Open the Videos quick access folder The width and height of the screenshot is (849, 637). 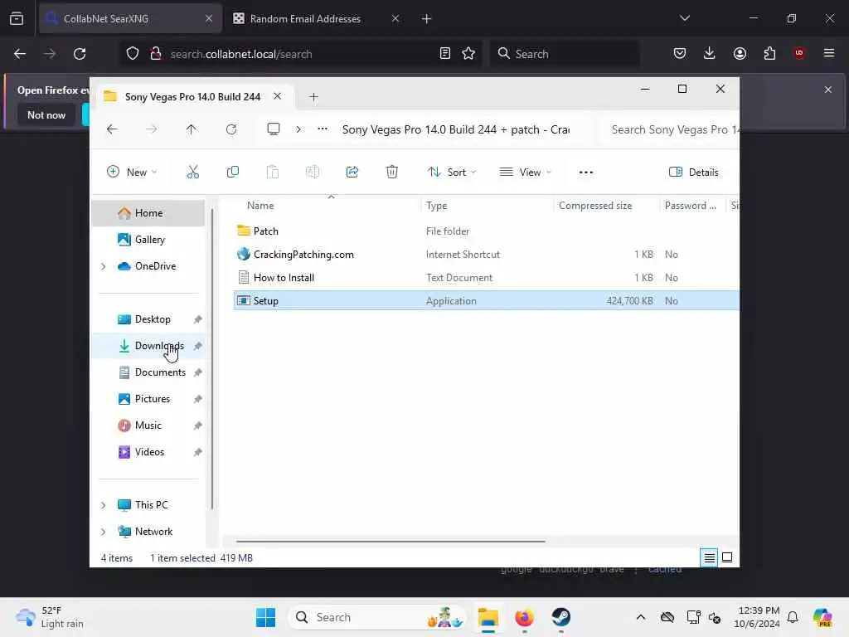click(149, 452)
